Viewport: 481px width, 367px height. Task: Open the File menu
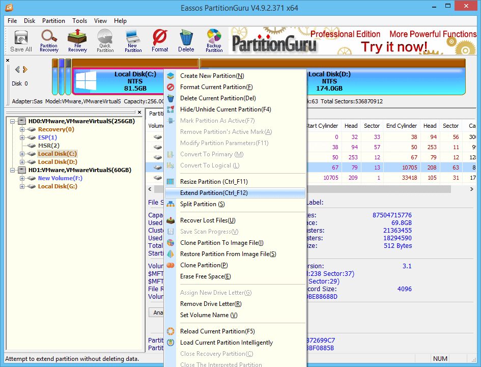12,21
